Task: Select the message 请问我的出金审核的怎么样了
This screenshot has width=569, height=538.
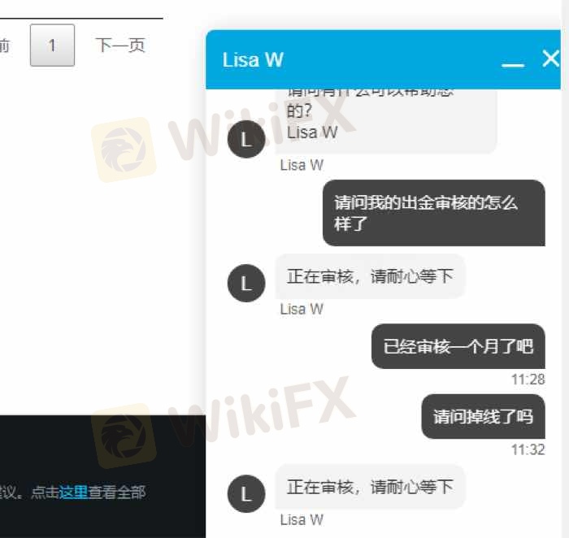Action: [x=433, y=213]
